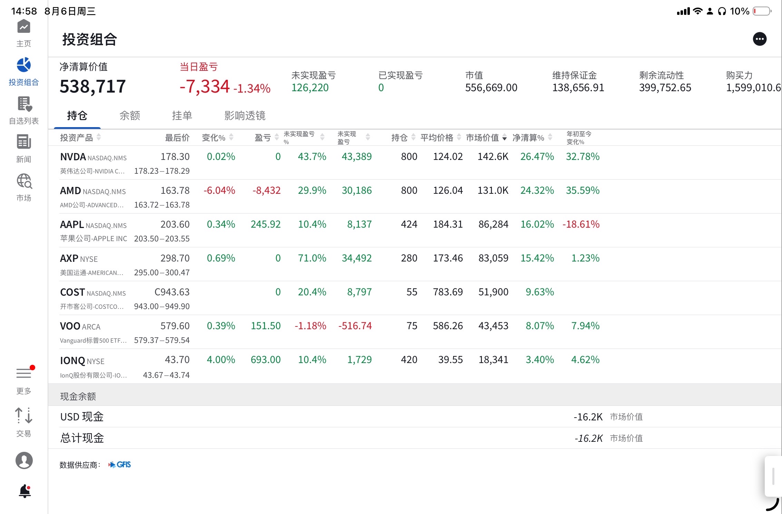The width and height of the screenshot is (782, 514).
Task: Switch to the 影响透镜 tab
Action: pos(245,115)
